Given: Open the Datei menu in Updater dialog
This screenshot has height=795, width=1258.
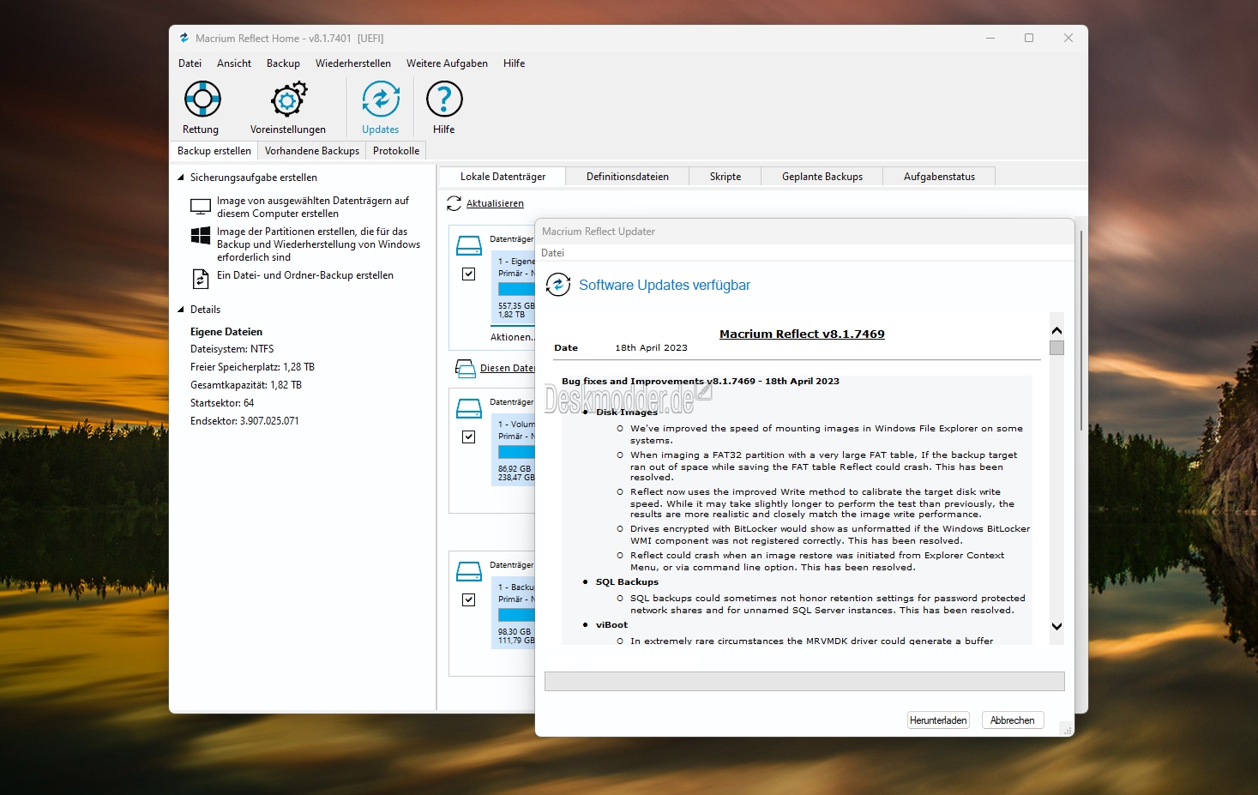Looking at the screenshot, I should (x=553, y=253).
